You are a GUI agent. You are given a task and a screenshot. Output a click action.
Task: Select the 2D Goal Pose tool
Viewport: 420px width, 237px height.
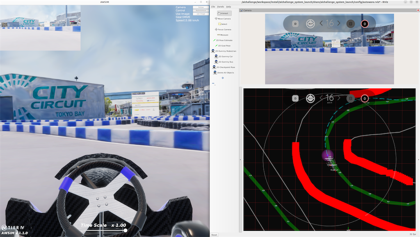tap(223, 46)
